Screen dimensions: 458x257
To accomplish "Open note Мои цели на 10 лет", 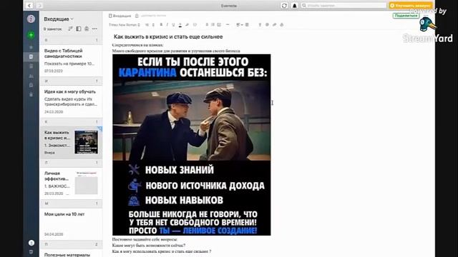I will 71,223.
